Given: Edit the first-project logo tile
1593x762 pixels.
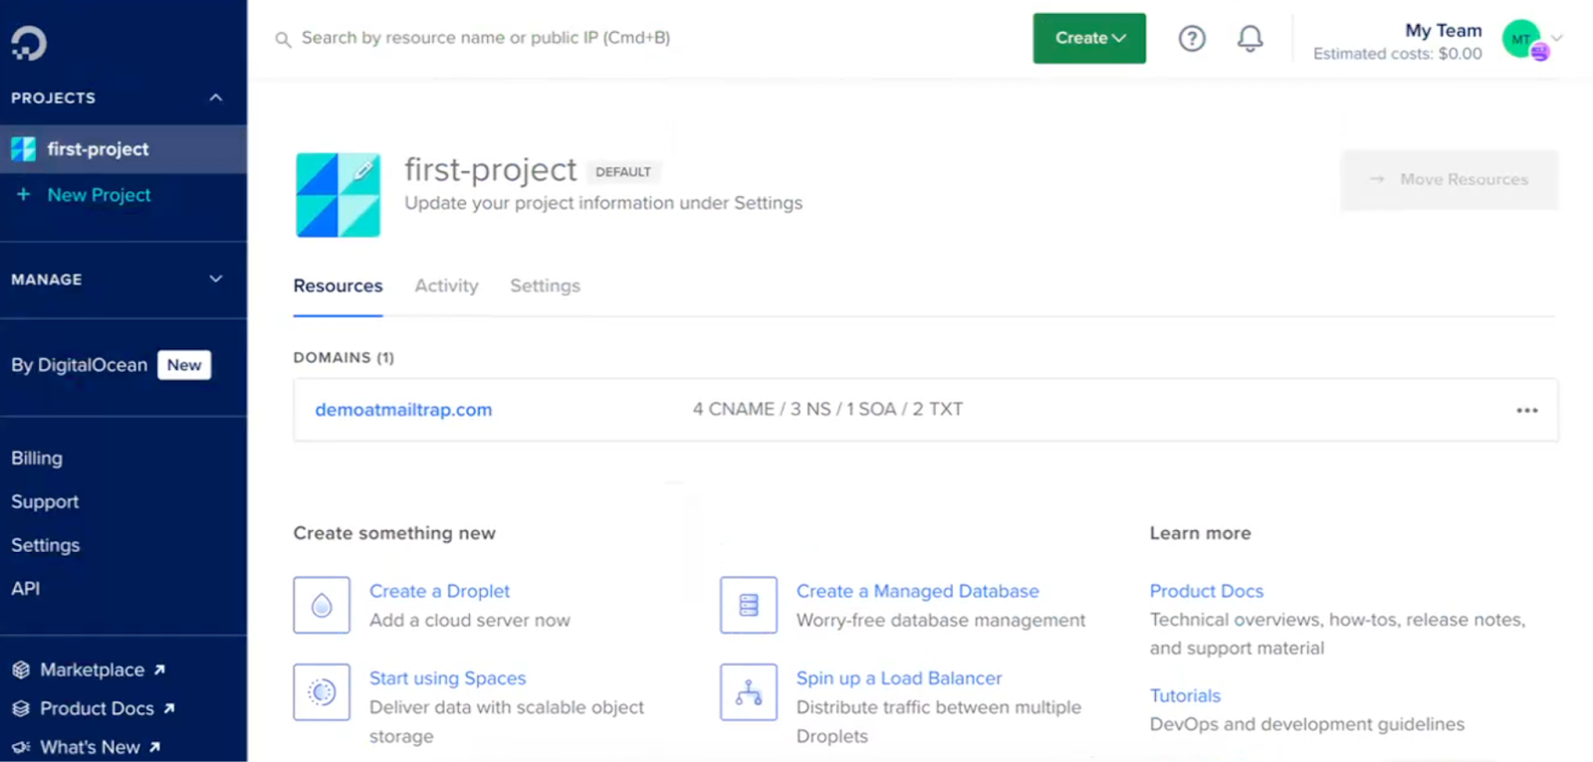Looking at the screenshot, I should pos(338,195).
